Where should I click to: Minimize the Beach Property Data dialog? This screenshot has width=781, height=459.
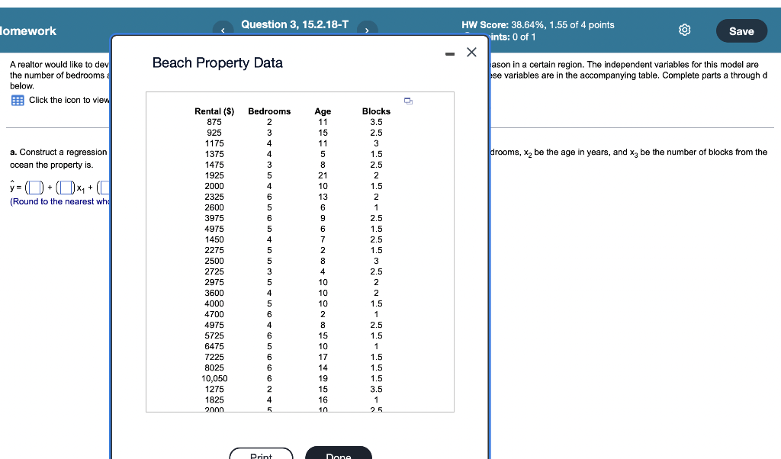(x=450, y=53)
